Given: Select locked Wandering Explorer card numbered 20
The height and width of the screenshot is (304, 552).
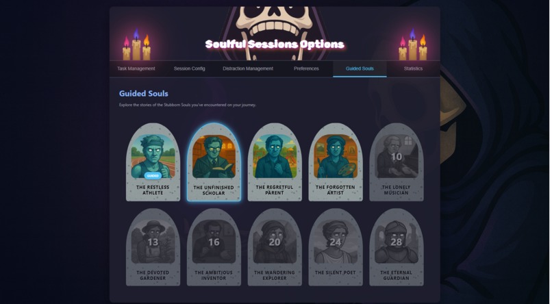Looking at the screenshot, I should pos(275,247).
